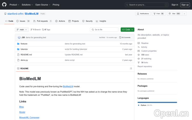This screenshot has width=192, height=120.
Task: Expand the green Code dropdown button
Action: tap(127, 29)
